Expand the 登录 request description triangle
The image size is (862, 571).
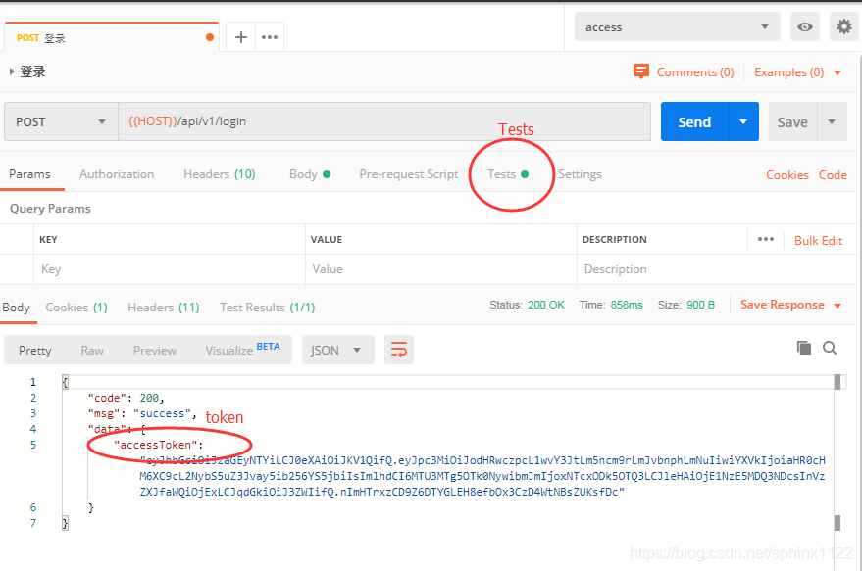[x=12, y=71]
